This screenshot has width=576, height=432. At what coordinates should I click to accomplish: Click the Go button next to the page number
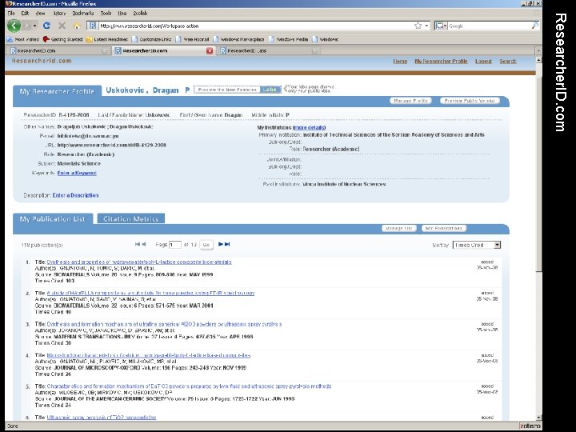(x=206, y=245)
